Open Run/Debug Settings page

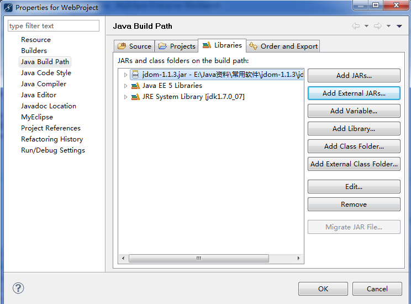[x=53, y=150]
